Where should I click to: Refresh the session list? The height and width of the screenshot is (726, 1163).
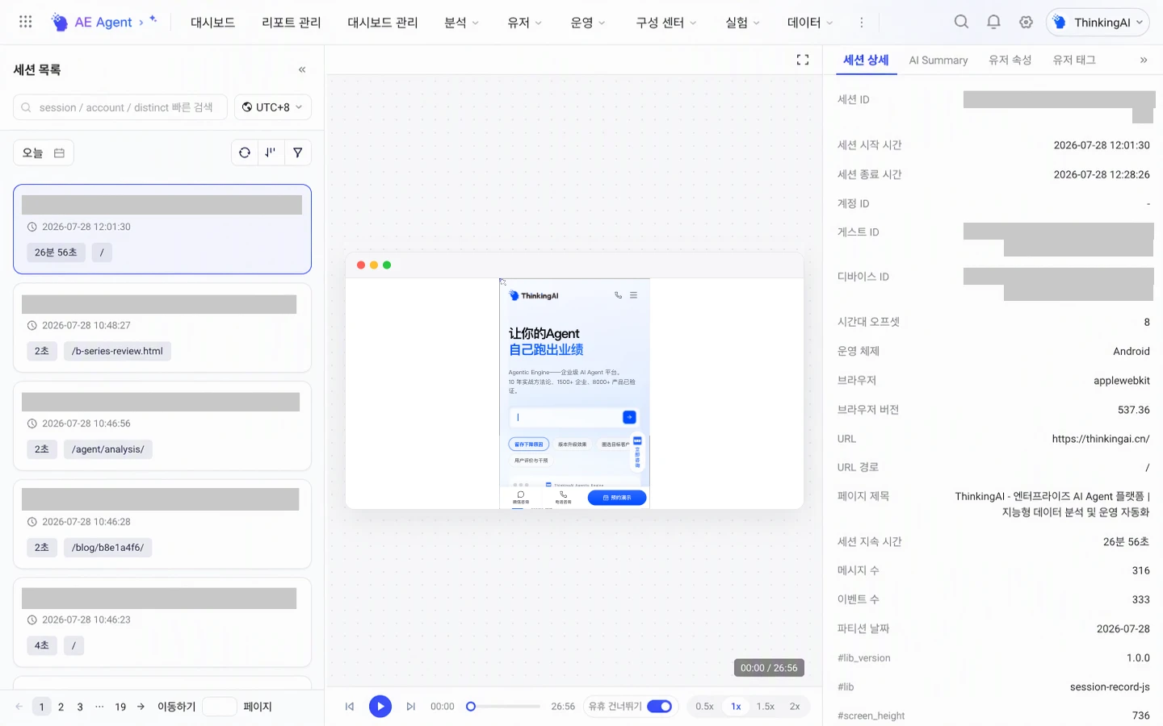point(245,152)
